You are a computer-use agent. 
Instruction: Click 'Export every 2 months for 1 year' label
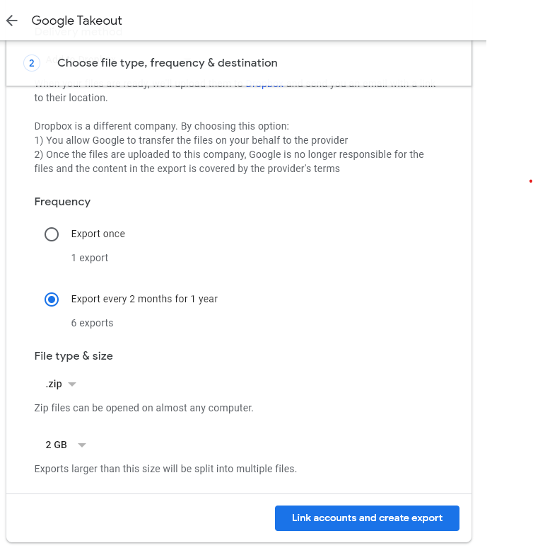coord(144,299)
